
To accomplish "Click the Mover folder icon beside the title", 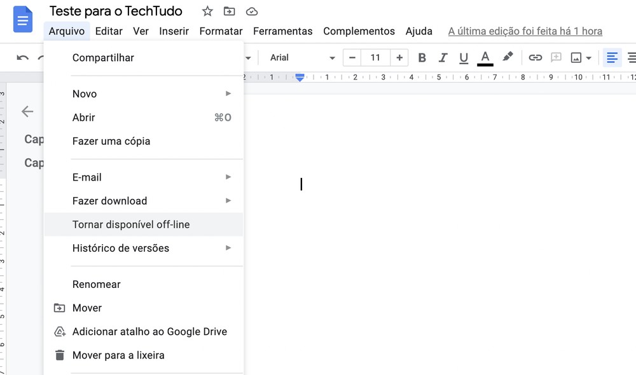I will click(x=229, y=11).
